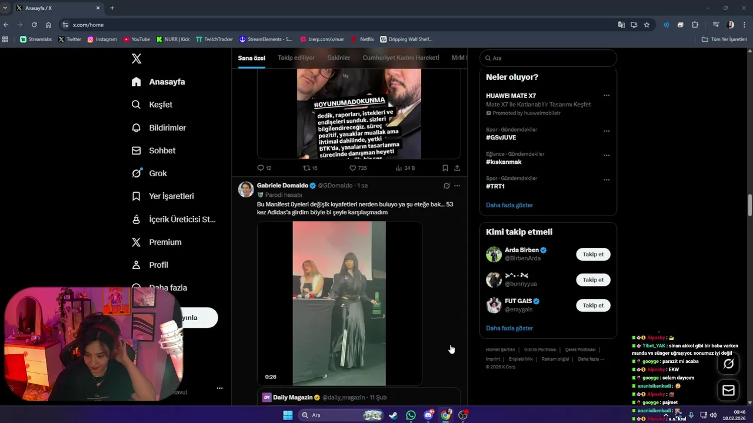Open options for #GSvJUVE trend

pyautogui.click(x=607, y=131)
